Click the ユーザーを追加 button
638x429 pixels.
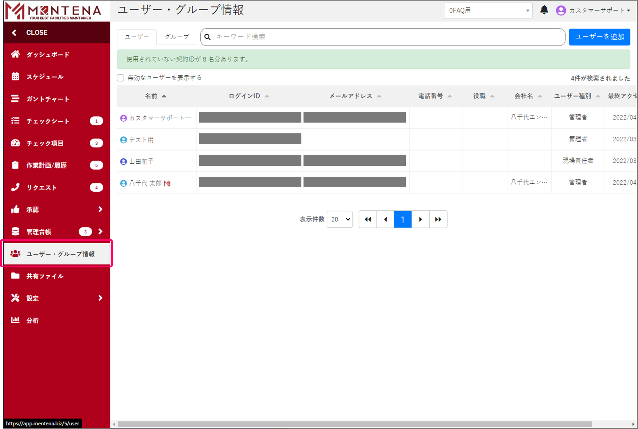click(x=599, y=37)
